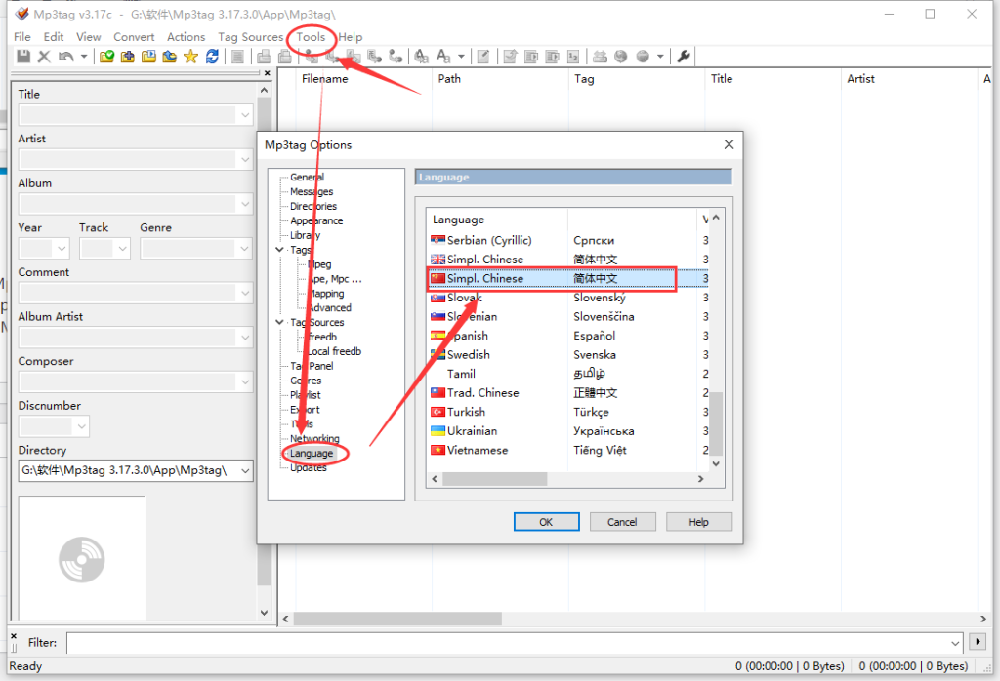Click the yellow star Favorites icon
This screenshot has width=1000, height=681.
tap(190, 57)
